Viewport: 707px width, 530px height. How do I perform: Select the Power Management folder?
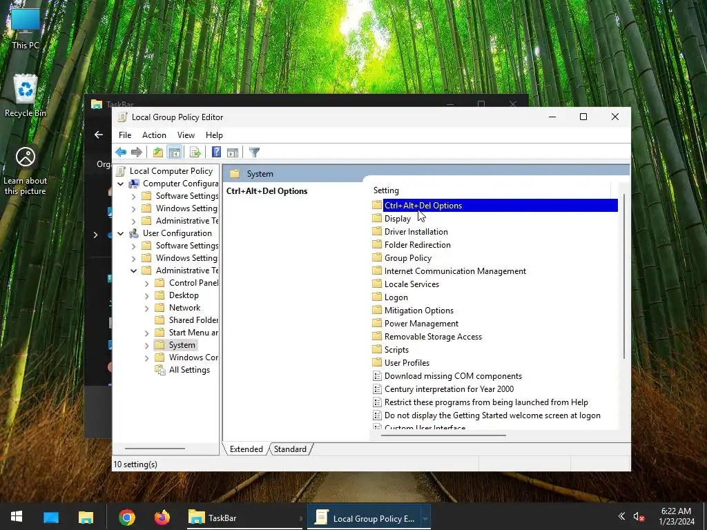[x=421, y=323]
